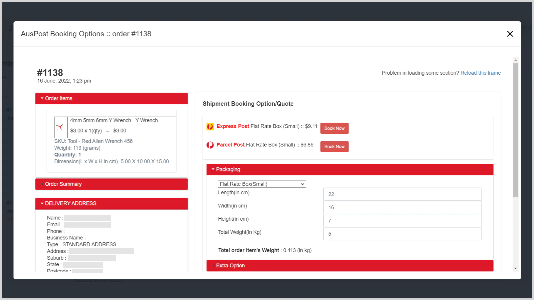
Task: Close the AusPost Booking Options dialog
Action: (x=510, y=34)
